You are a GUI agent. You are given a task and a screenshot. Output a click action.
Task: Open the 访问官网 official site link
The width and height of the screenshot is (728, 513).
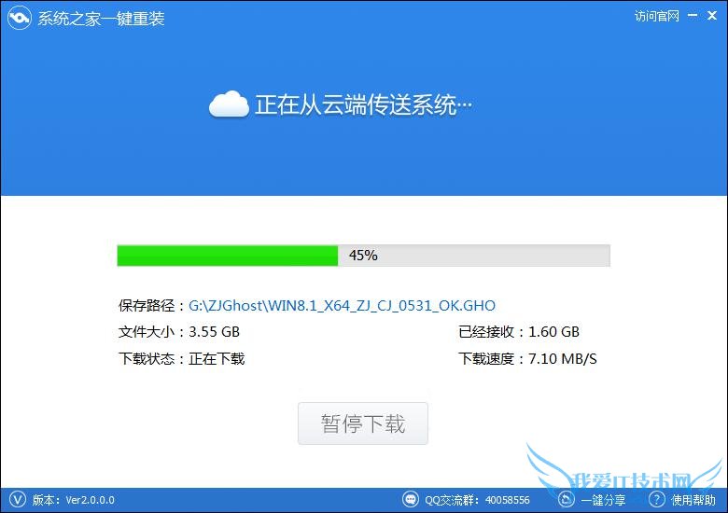click(656, 16)
